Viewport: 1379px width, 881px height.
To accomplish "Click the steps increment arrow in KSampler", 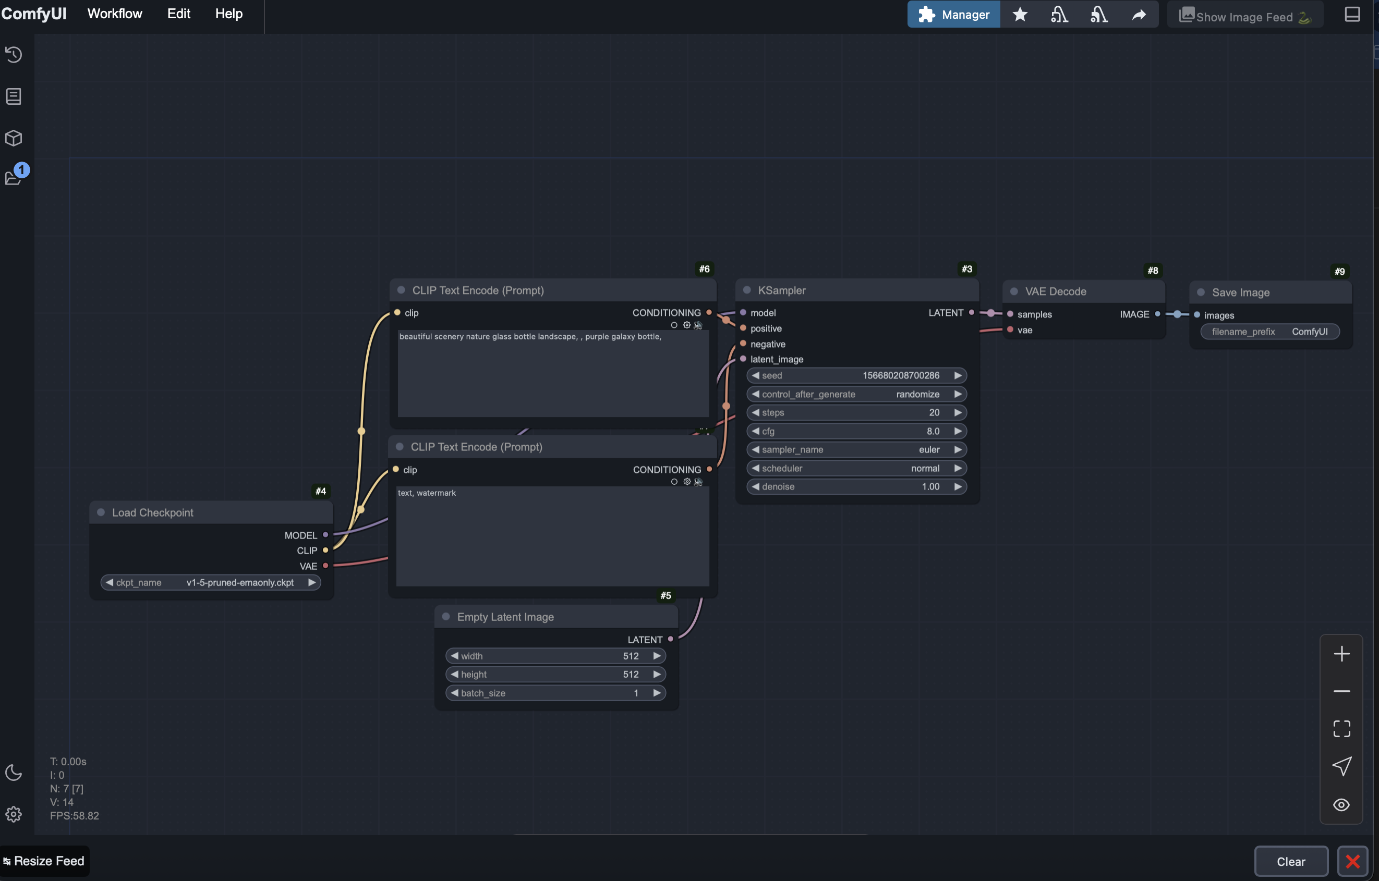I will (958, 413).
